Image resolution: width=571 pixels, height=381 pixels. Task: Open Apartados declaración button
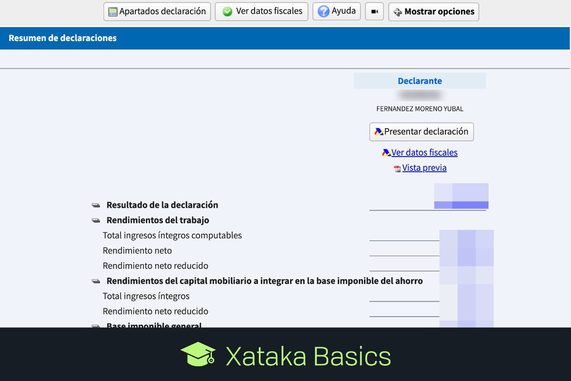point(157,11)
